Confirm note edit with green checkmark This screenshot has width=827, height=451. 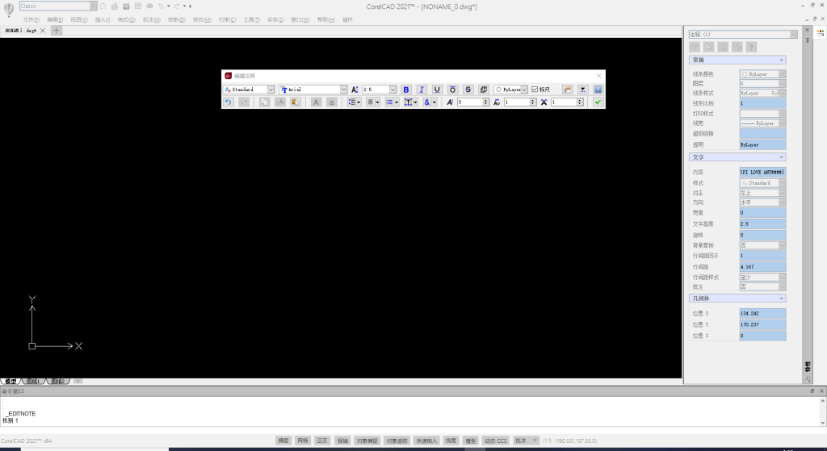598,102
